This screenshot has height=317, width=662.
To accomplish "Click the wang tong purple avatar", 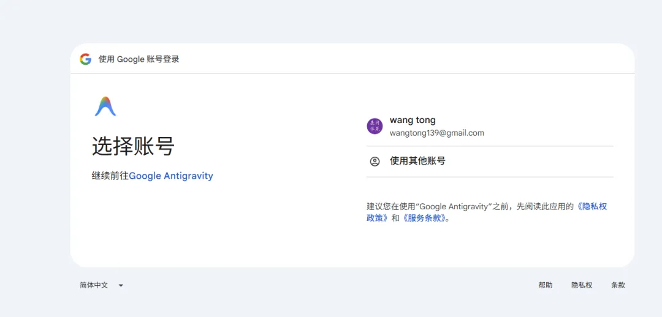I will coord(375,127).
